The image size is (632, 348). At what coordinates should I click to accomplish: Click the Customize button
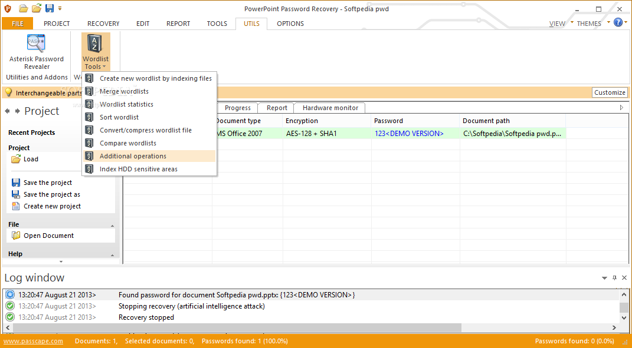click(610, 92)
